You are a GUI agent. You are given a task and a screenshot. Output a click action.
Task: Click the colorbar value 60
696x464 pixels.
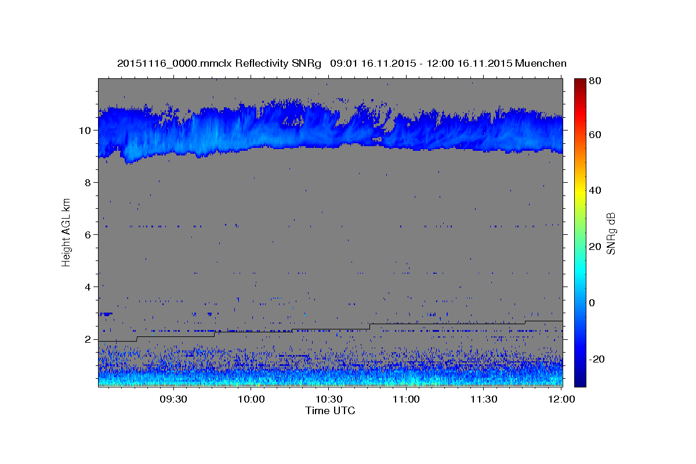[x=594, y=135]
